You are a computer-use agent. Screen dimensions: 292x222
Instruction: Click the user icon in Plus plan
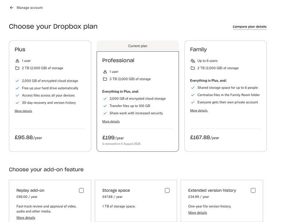(x=17, y=61)
